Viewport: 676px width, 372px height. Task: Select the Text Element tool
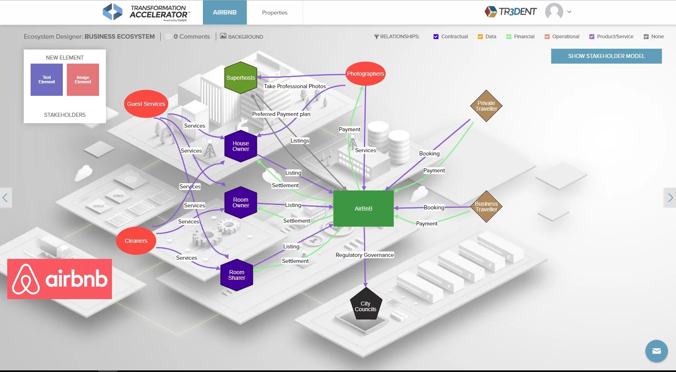(46, 79)
